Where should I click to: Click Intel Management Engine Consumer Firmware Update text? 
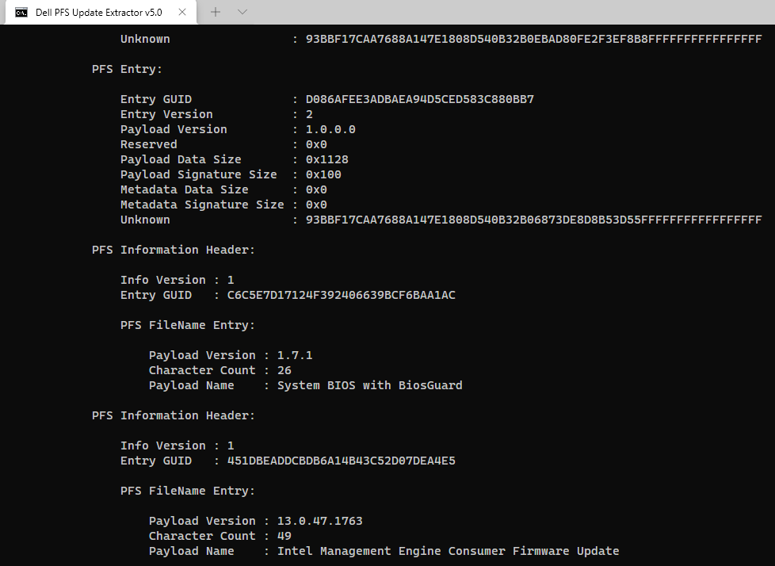[448, 551]
